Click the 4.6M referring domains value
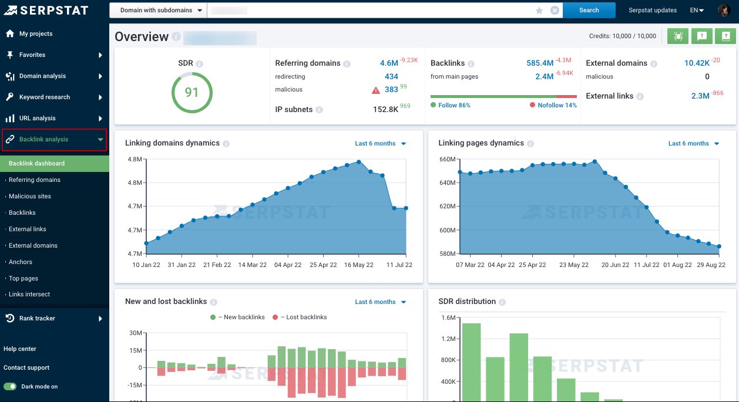 tap(389, 63)
